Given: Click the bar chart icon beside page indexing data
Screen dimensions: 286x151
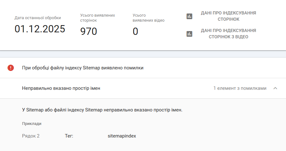Looking at the screenshot, I should [189, 16].
